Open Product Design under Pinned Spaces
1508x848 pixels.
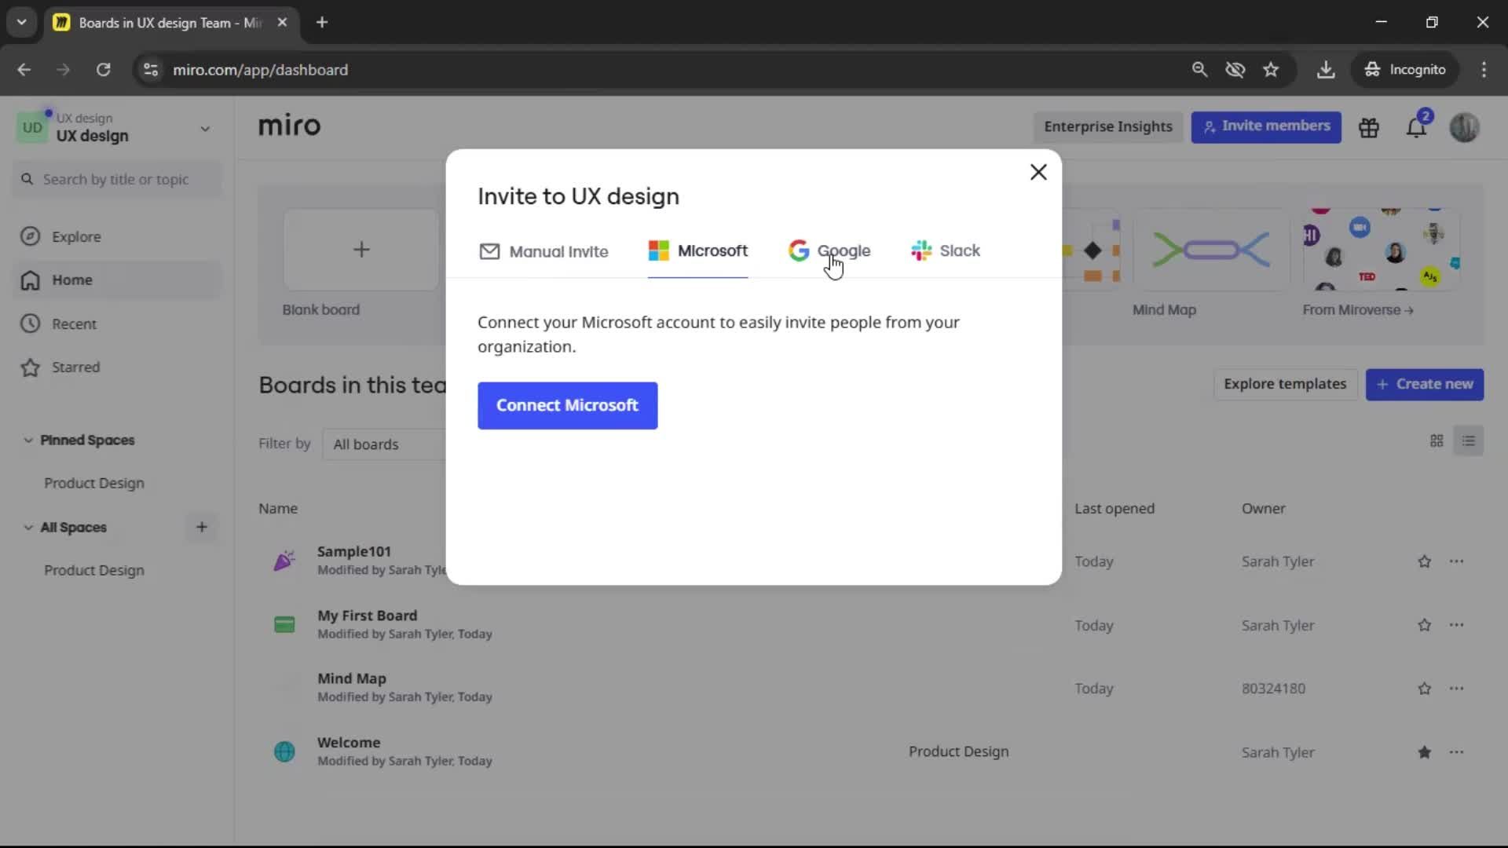pos(94,484)
